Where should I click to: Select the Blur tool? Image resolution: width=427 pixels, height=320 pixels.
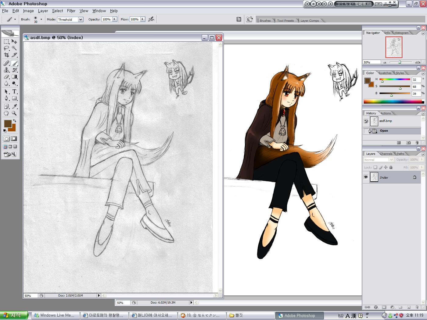6,84
